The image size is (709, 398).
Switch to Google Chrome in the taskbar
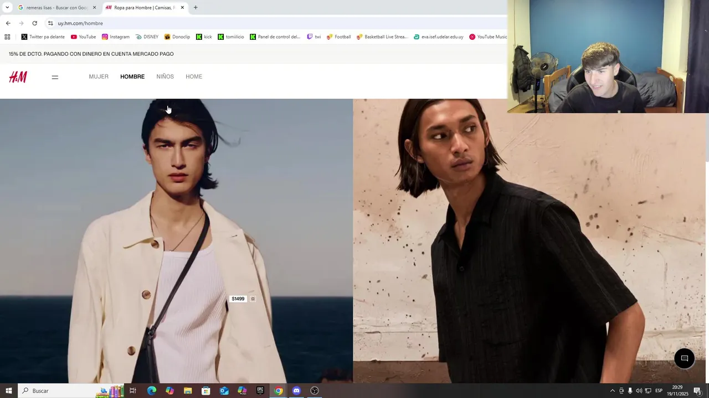tap(279, 391)
